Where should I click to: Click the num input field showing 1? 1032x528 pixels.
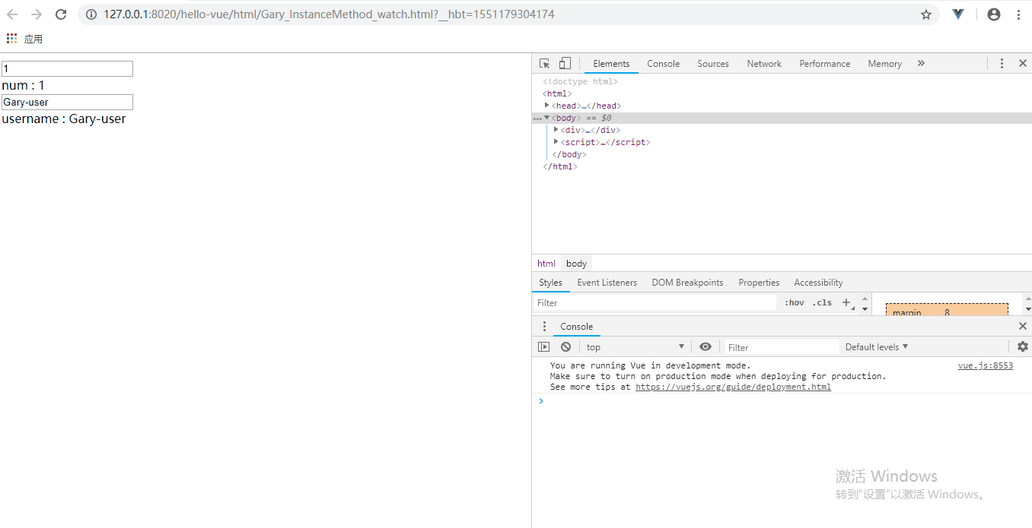click(67, 69)
